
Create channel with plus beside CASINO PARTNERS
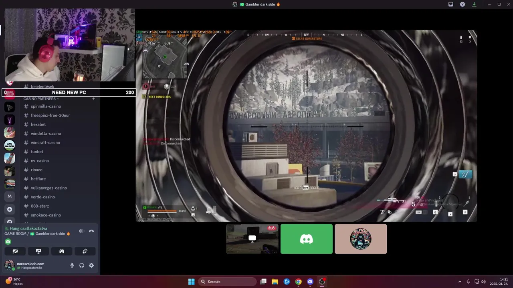(x=93, y=98)
